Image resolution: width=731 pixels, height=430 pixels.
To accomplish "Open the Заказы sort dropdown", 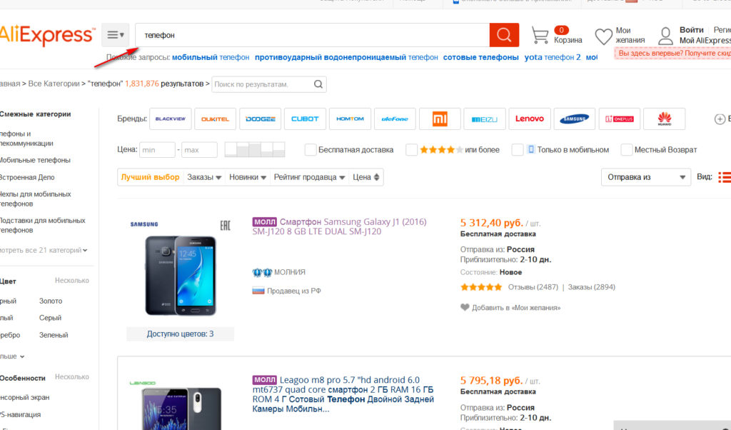I will coord(204,177).
